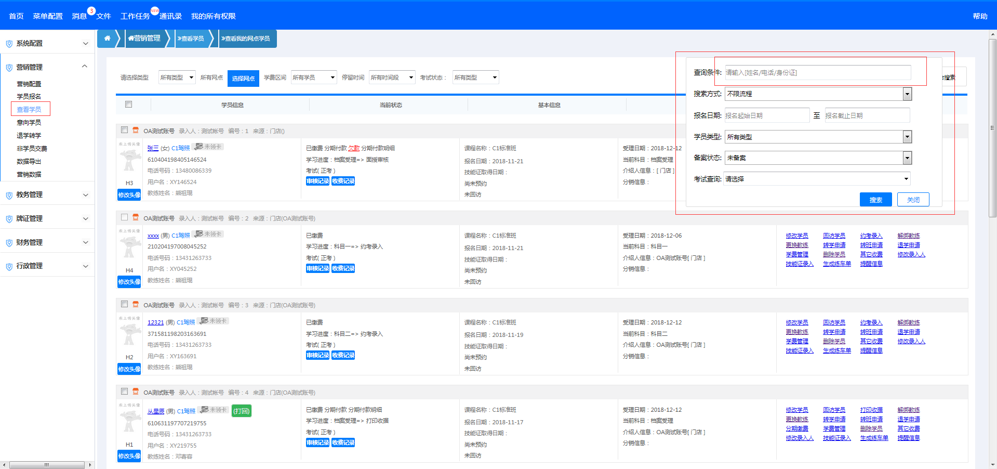Click the left arrow of the sidebar horizontal scrollbar

click(x=4, y=465)
